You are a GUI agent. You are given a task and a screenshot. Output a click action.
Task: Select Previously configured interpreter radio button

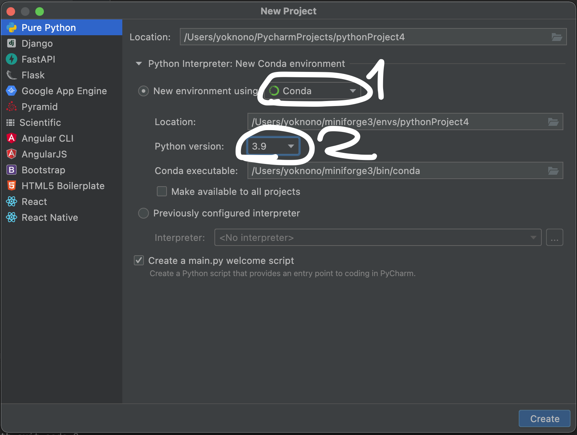point(144,213)
